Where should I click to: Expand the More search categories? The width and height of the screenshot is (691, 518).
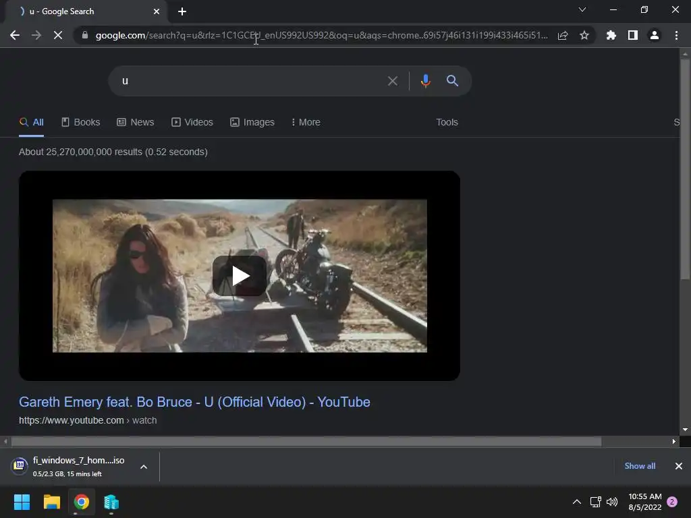click(306, 123)
